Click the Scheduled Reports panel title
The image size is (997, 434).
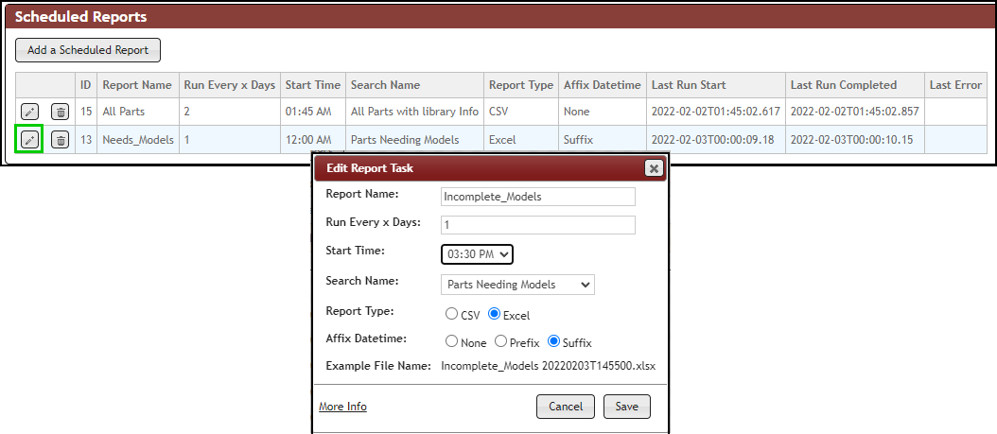click(80, 17)
